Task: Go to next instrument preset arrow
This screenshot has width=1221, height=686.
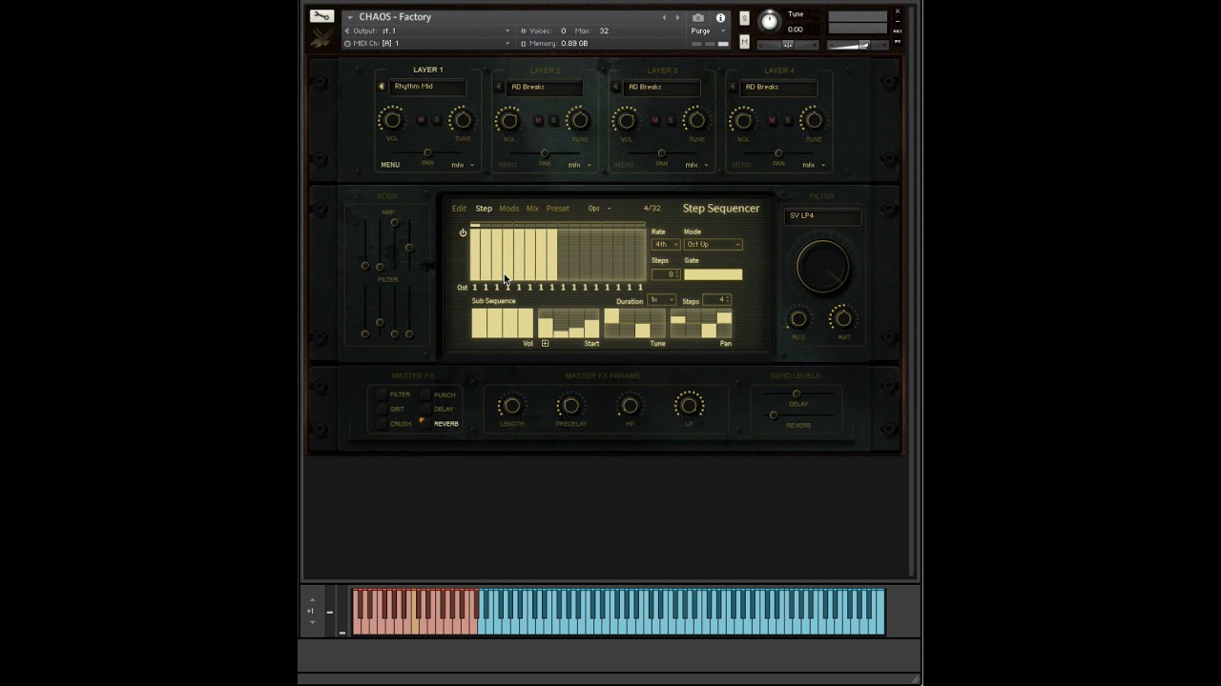Action: point(678,17)
